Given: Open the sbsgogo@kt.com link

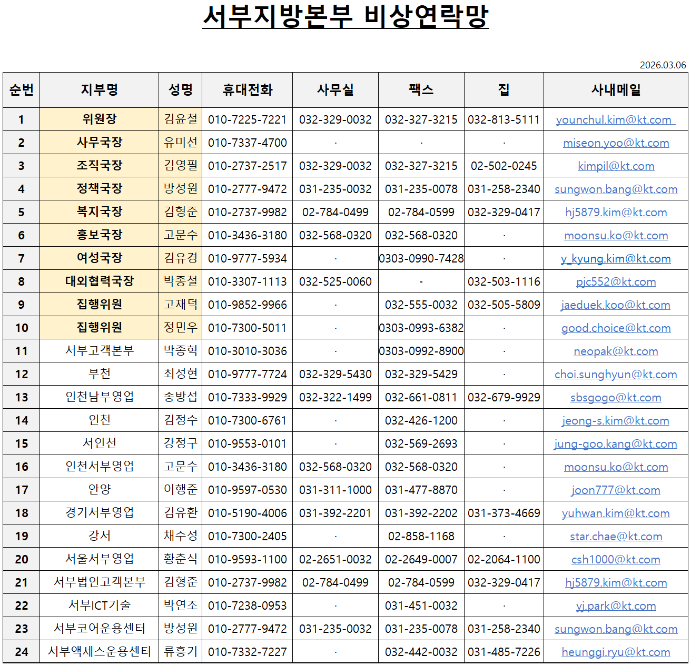Looking at the screenshot, I should tap(616, 398).
